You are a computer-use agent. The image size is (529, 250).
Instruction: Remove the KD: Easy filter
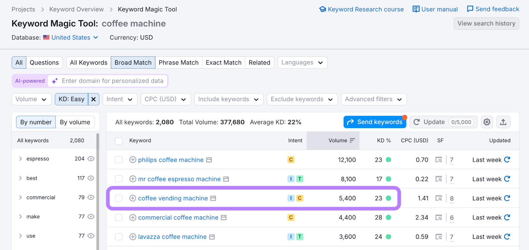click(x=94, y=99)
